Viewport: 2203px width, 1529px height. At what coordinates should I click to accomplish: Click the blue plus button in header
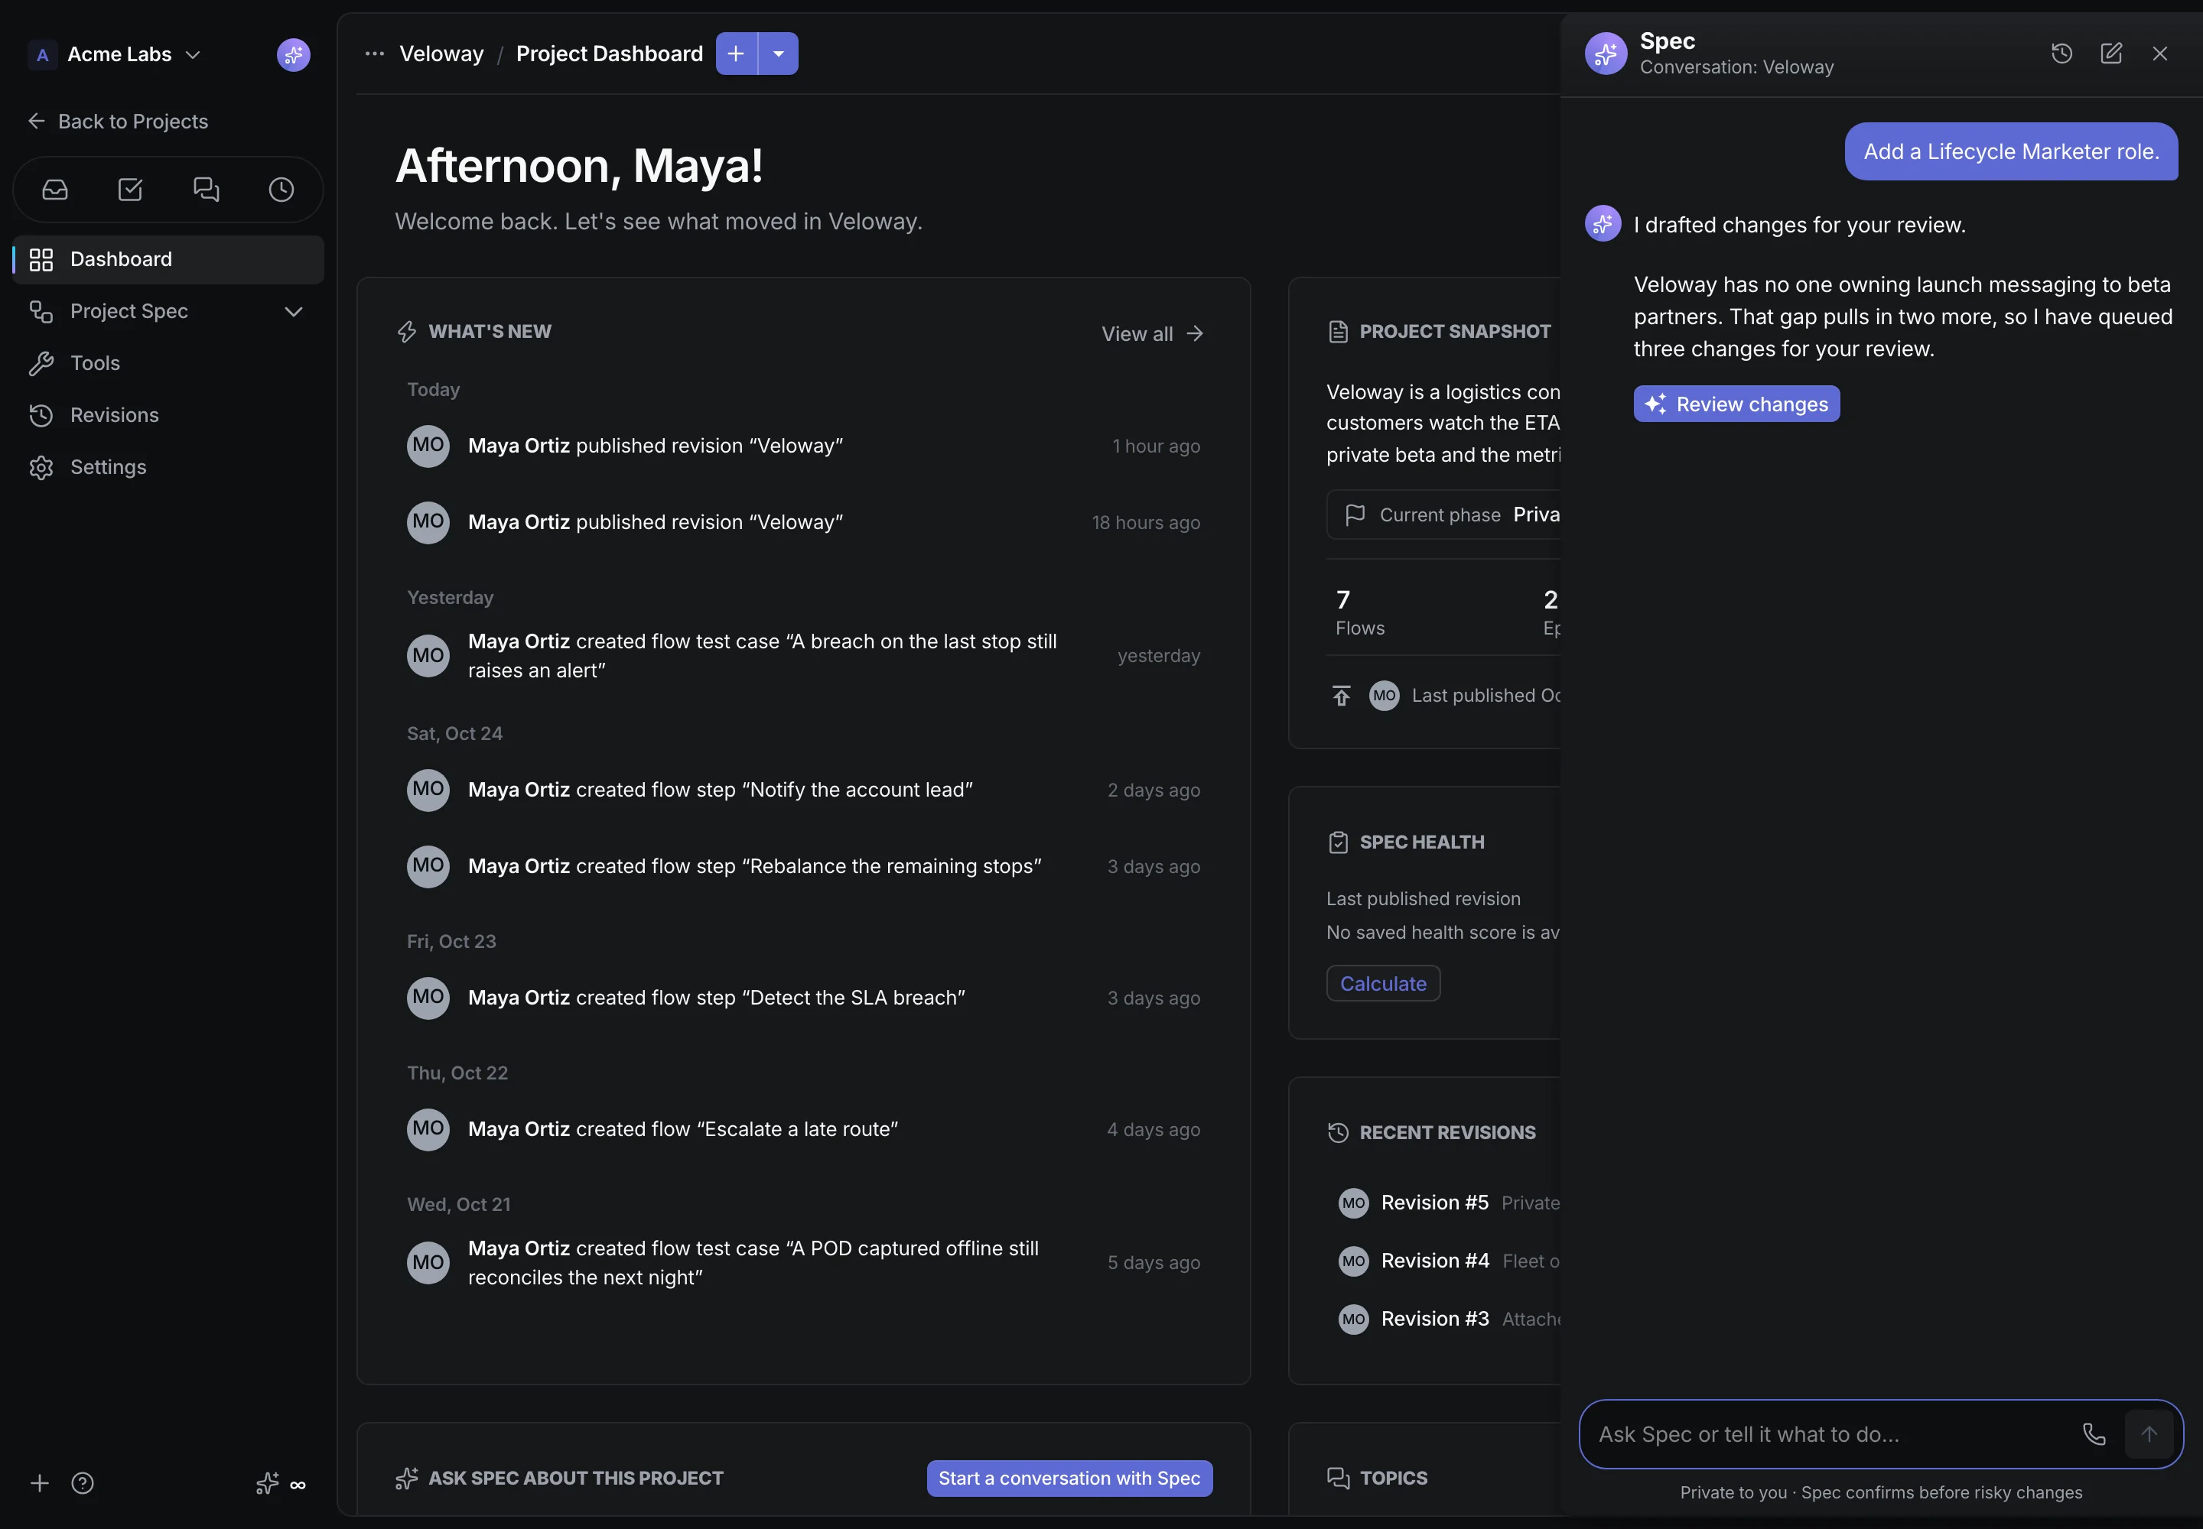737,54
